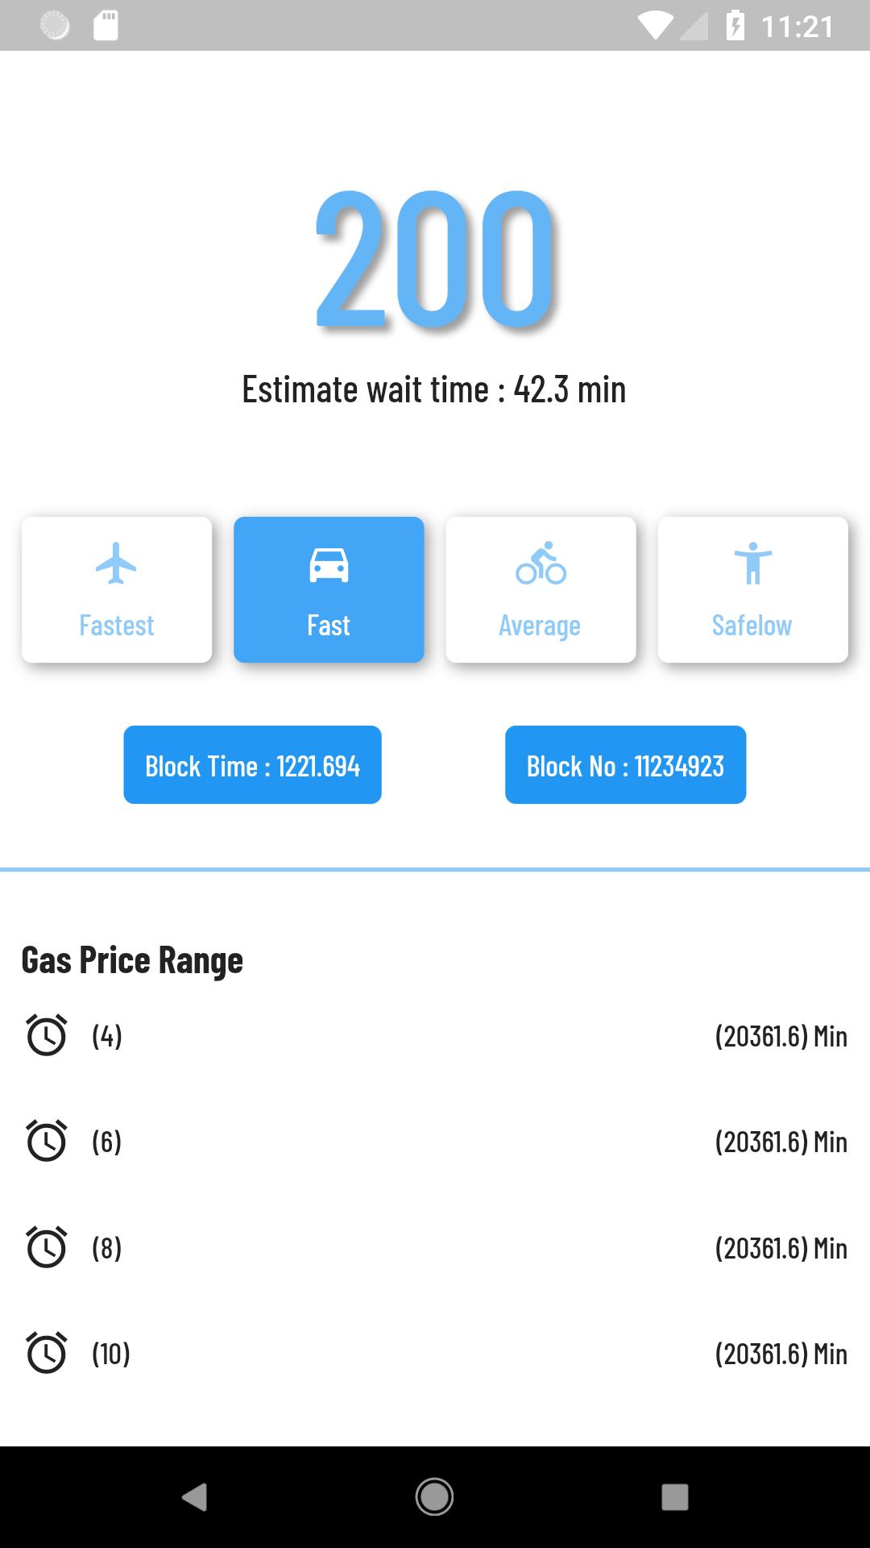Choose the Safelow speed label
The width and height of the screenshot is (870, 1548).
pos(752,626)
